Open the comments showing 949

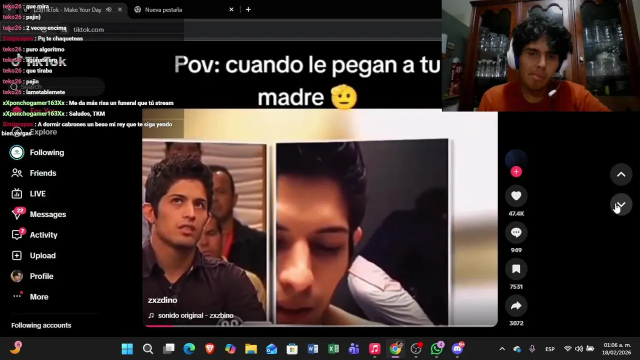[516, 232]
